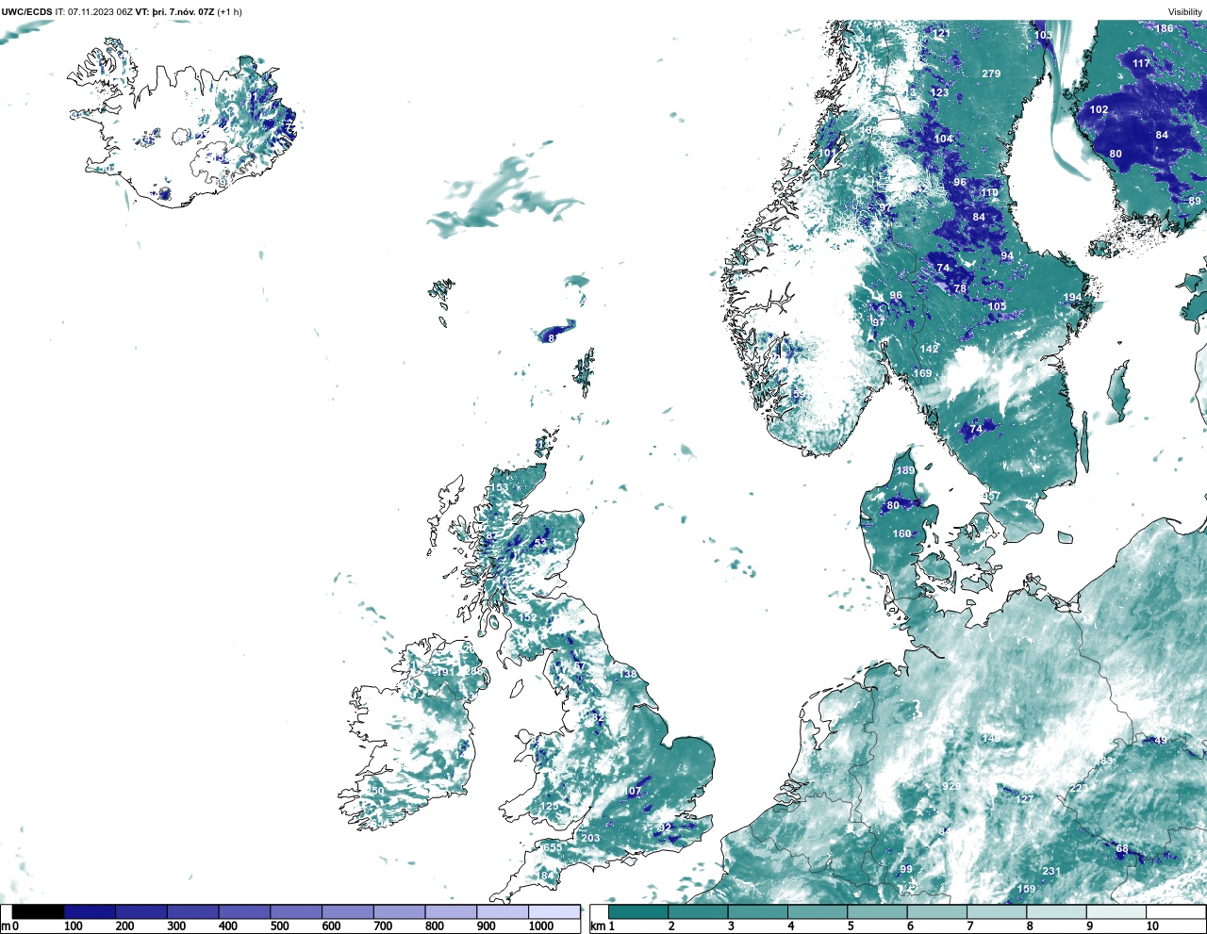Click the '152' value in southern Scotland
This screenshot has height=934, width=1207.
tap(527, 618)
